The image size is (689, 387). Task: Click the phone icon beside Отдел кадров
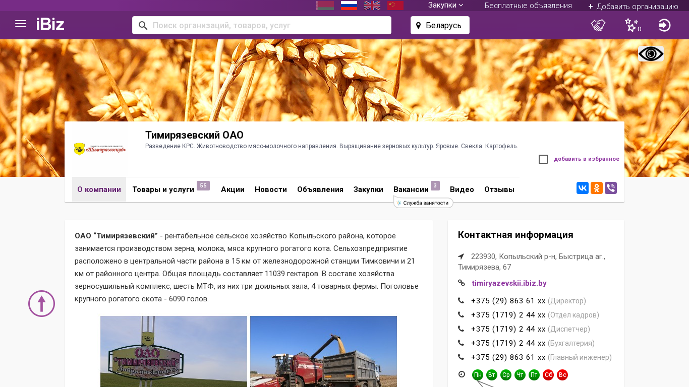[x=461, y=315]
